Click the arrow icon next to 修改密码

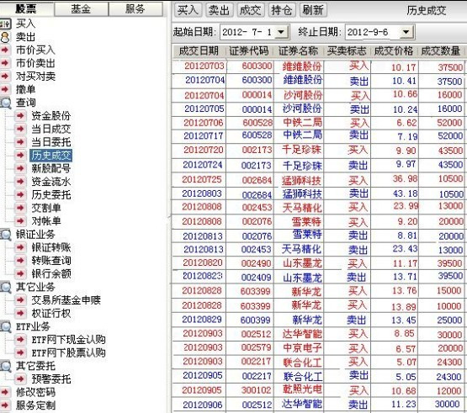[x=4, y=392]
